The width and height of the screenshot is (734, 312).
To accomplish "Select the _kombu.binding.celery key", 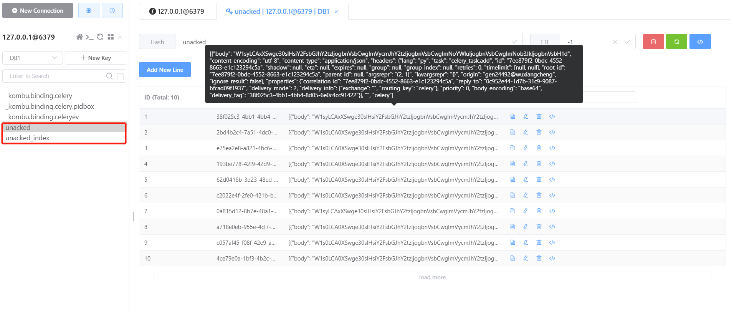I will tap(39, 96).
